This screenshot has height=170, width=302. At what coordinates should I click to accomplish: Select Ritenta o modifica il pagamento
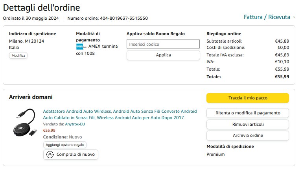coord(247,113)
